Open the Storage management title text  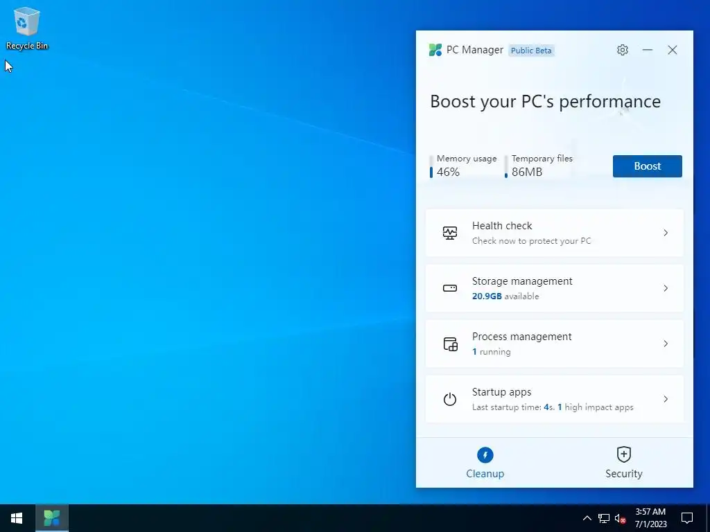click(522, 281)
